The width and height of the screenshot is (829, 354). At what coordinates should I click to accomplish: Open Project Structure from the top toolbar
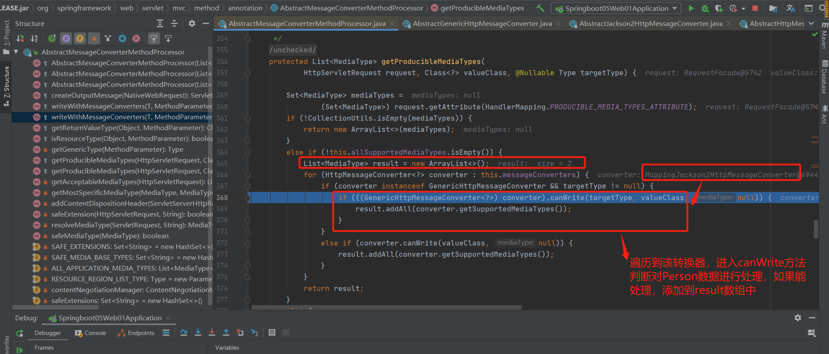tap(773, 8)
